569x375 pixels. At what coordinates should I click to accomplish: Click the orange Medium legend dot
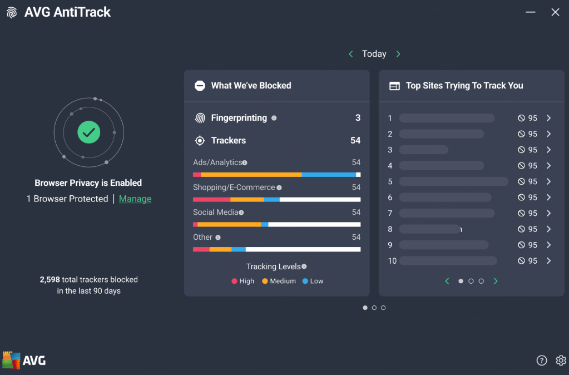click(265, 282)
